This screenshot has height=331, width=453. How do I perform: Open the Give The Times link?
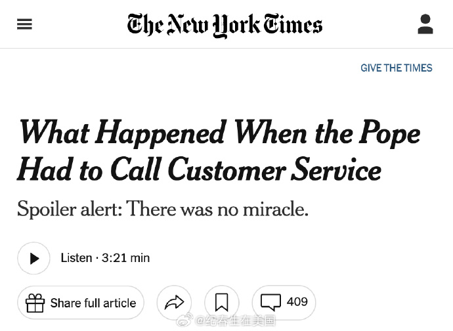coord(397,68)
